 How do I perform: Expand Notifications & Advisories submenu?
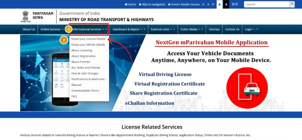pyautogui.click(x=89, y=79)
